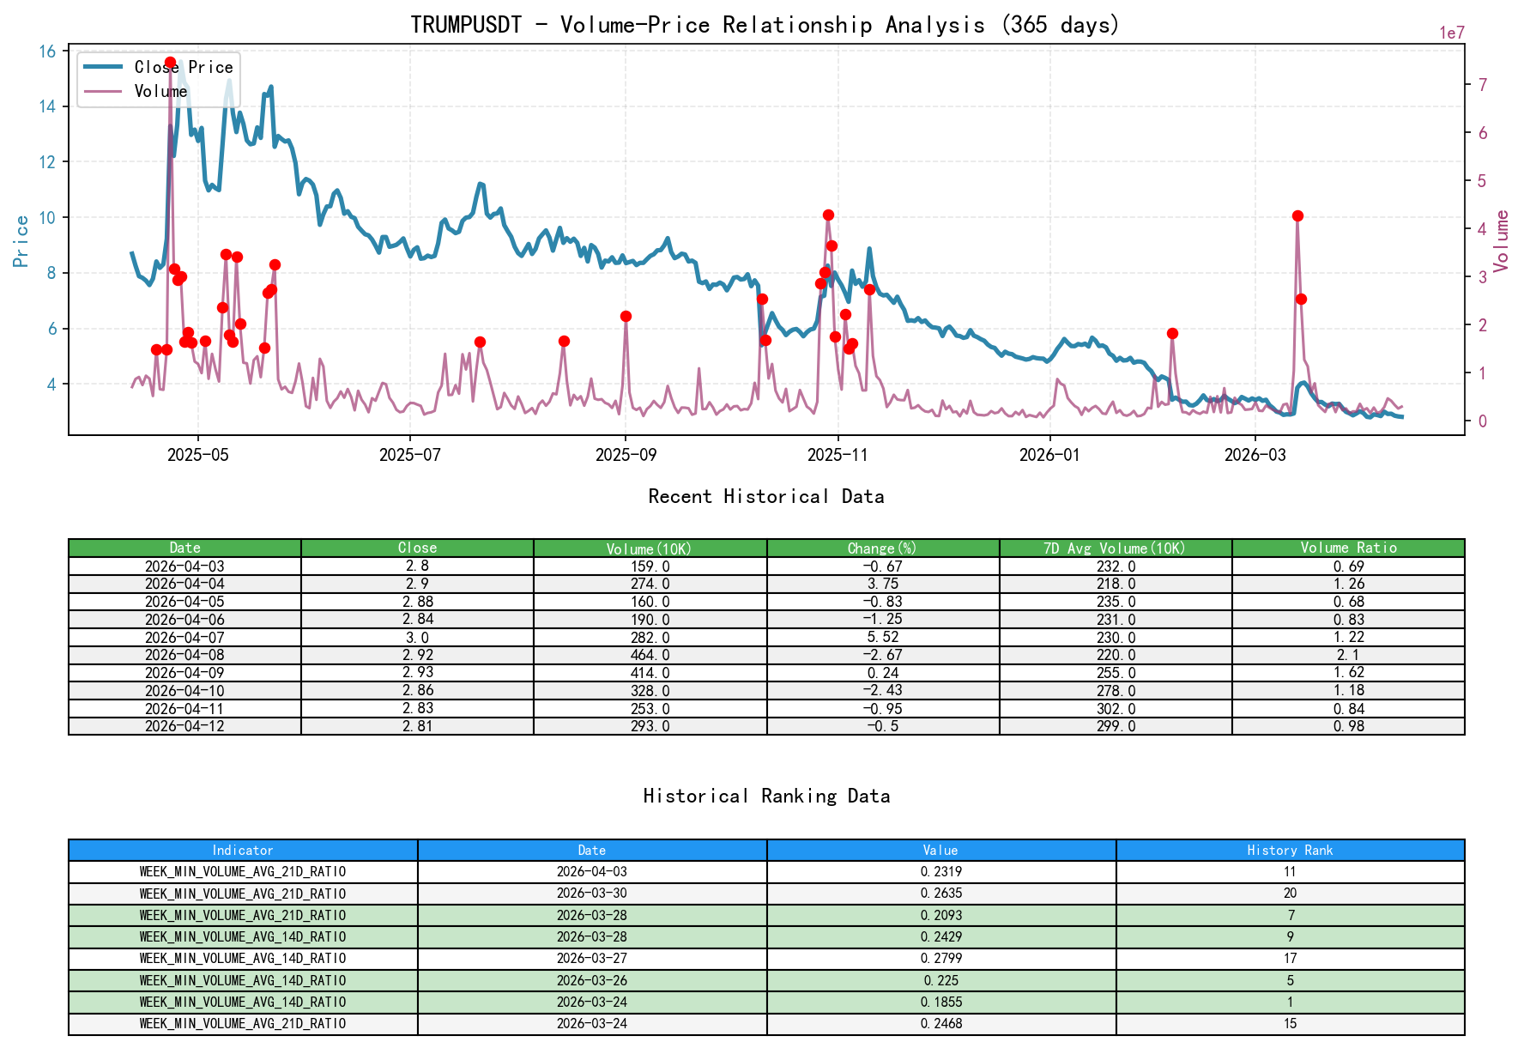
Task: Click the 2026-04-07 date cell
Action: [184, 638]
